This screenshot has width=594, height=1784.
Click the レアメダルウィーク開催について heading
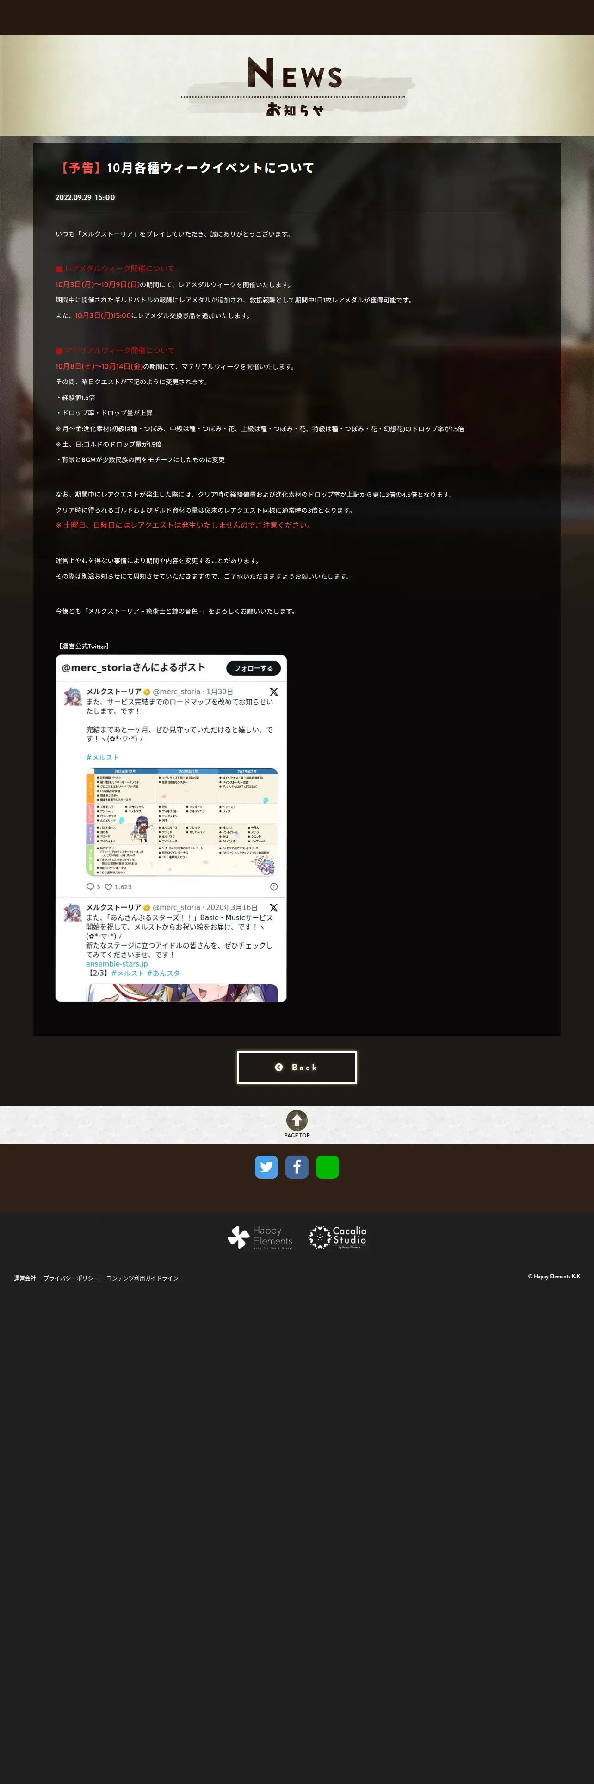[115, 269]
